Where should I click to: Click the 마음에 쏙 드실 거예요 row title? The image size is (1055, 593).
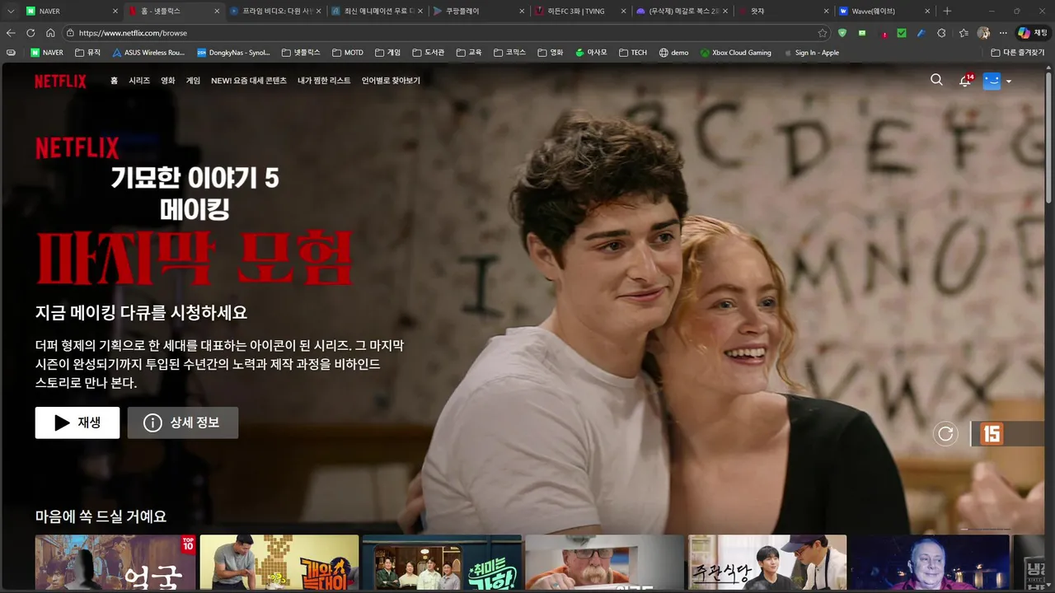coord(101,516)
